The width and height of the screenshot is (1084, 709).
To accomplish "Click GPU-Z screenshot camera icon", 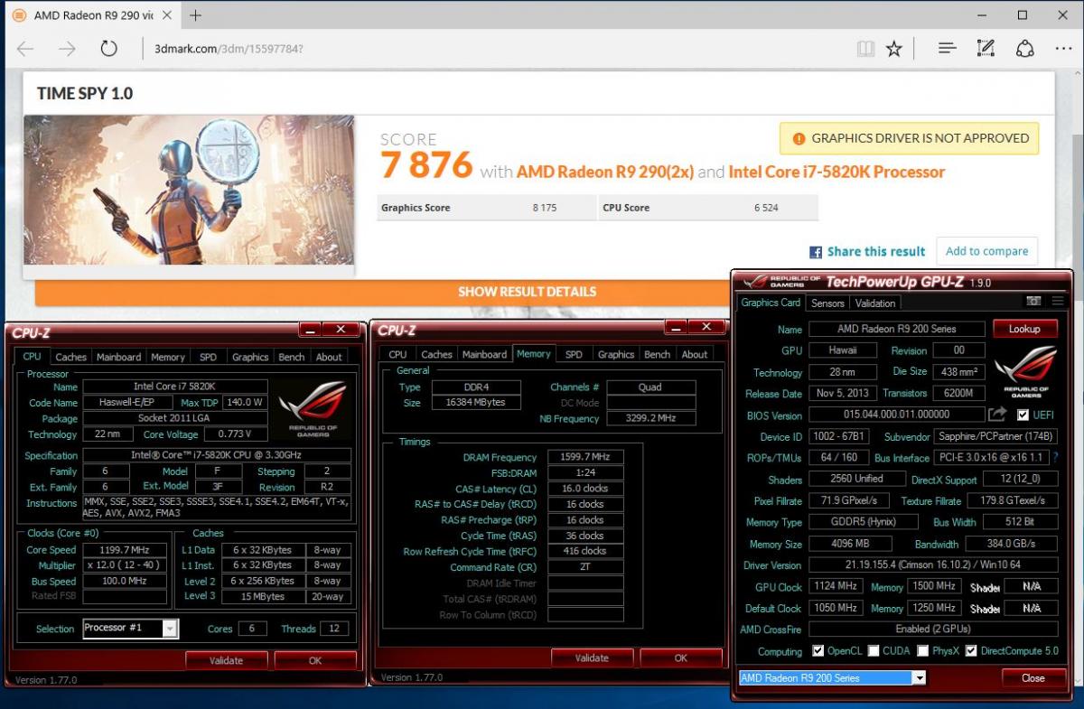I will pos(1033,301).
